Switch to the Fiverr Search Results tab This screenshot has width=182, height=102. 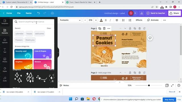point(81,2)
